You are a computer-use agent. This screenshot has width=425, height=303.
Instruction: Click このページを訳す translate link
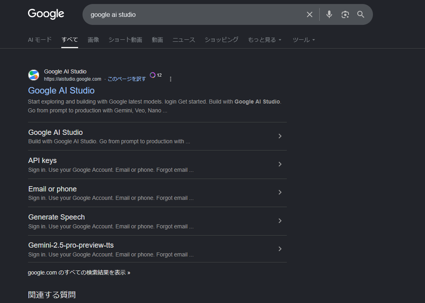click(x=127, y=79)
